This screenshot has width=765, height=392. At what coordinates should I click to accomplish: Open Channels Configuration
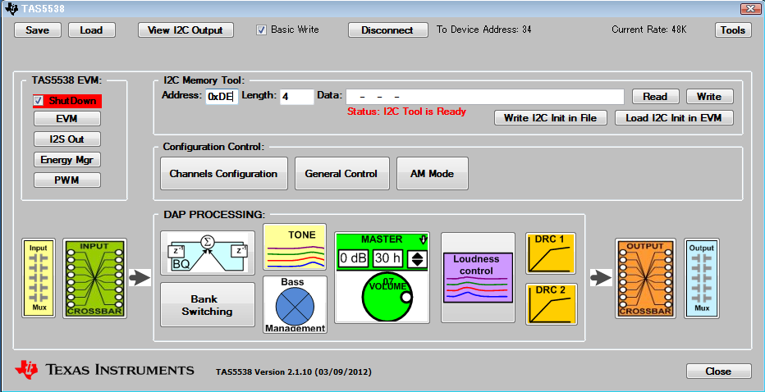coord(223,174)
